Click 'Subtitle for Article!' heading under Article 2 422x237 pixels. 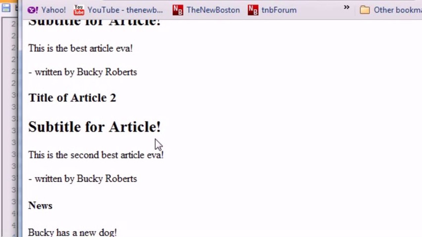pyautogui.click(x=94, y=127)
